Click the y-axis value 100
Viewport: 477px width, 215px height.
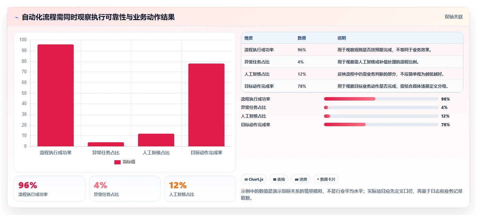coord(23,40)
